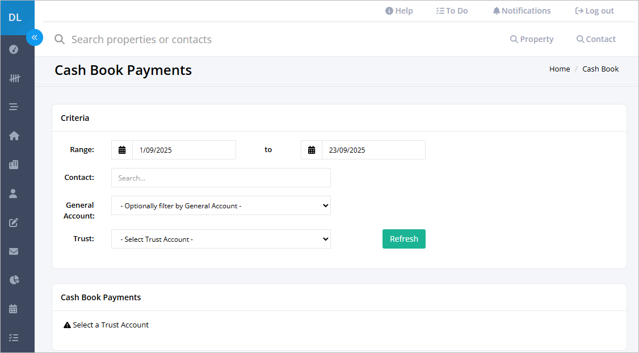Open the building sidebar icon
The height and width of the screenshot is (353, 639).
(x=14, y=165)
